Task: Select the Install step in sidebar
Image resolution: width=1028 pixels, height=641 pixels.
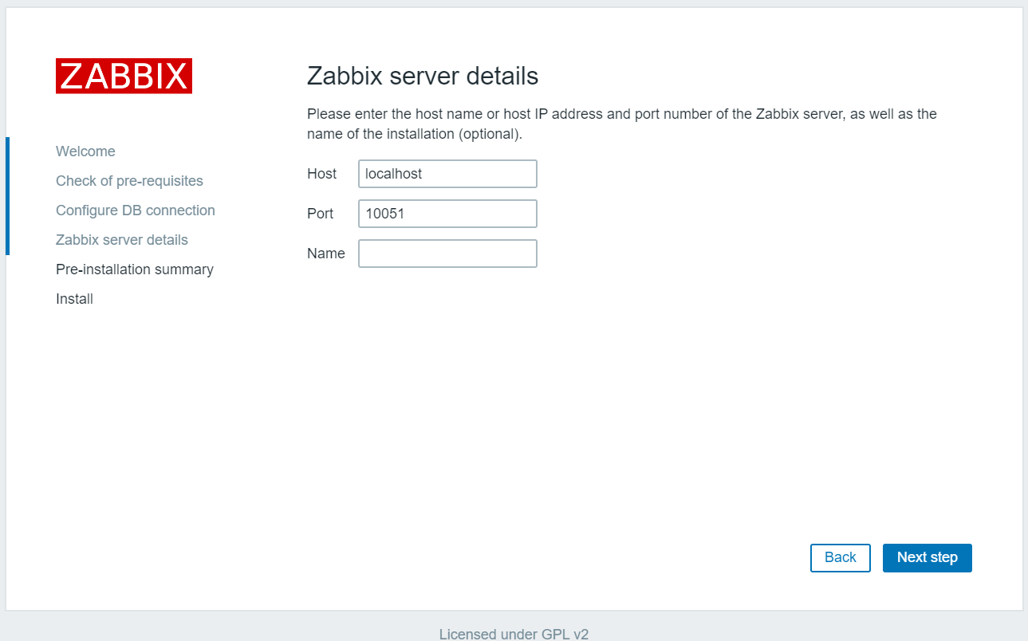Action: [x=73, y=298]
